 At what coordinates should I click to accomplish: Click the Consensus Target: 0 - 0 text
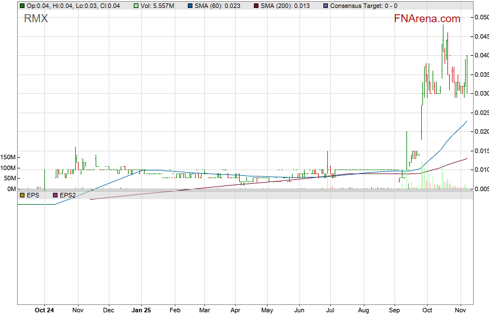pyautogui.click(x=363, y=6)
